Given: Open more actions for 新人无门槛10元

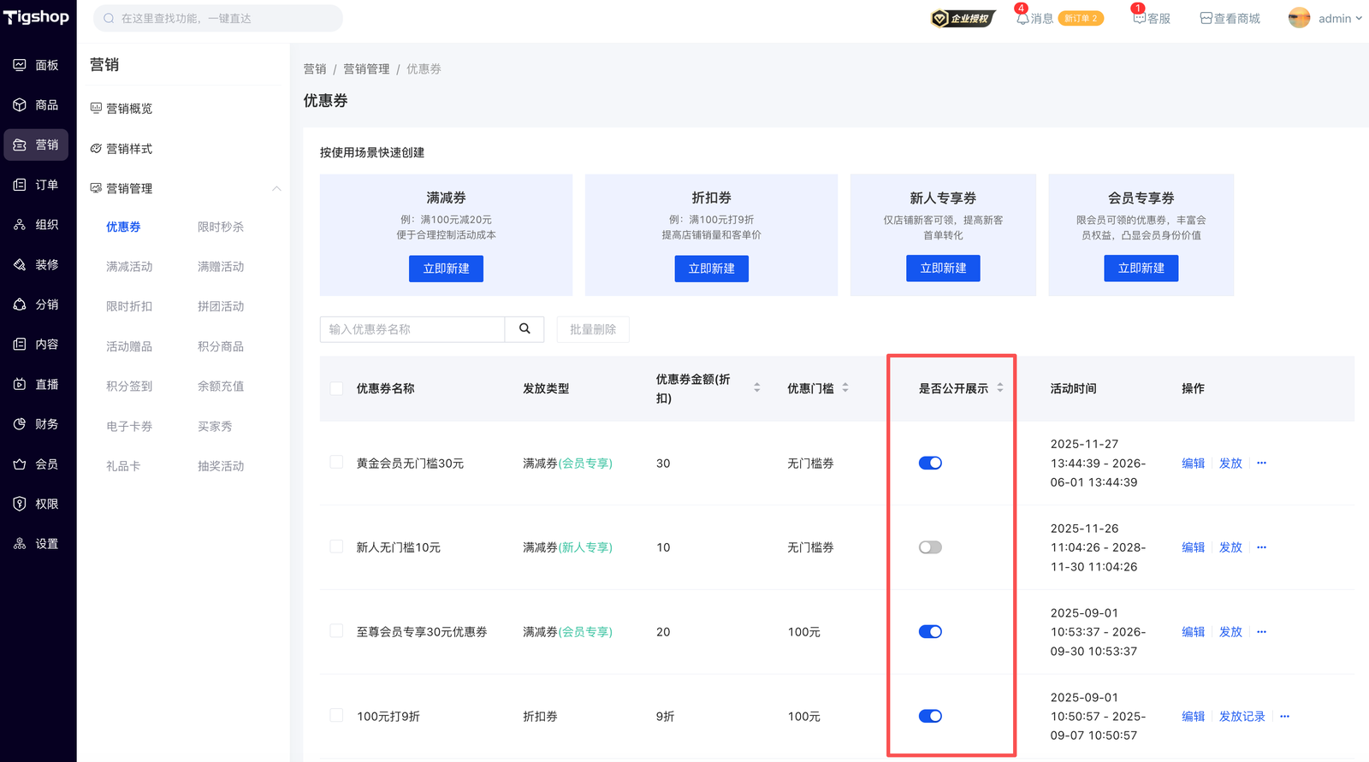Looking at the screenshot, I should [1261, 547].
